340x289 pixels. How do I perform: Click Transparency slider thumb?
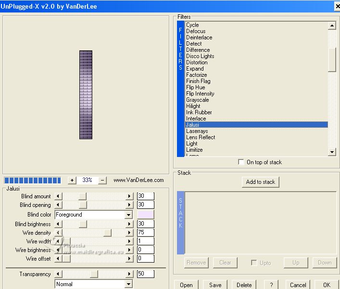click(x=94, y=274)
